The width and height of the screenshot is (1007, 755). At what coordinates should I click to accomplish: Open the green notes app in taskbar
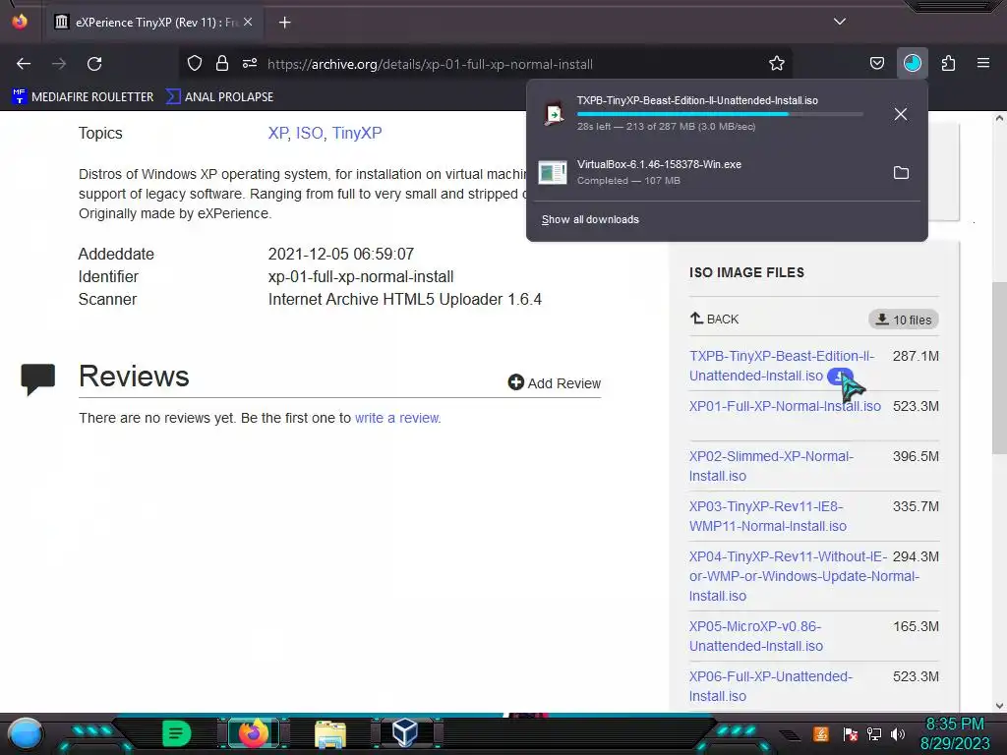tap(177, 733)
